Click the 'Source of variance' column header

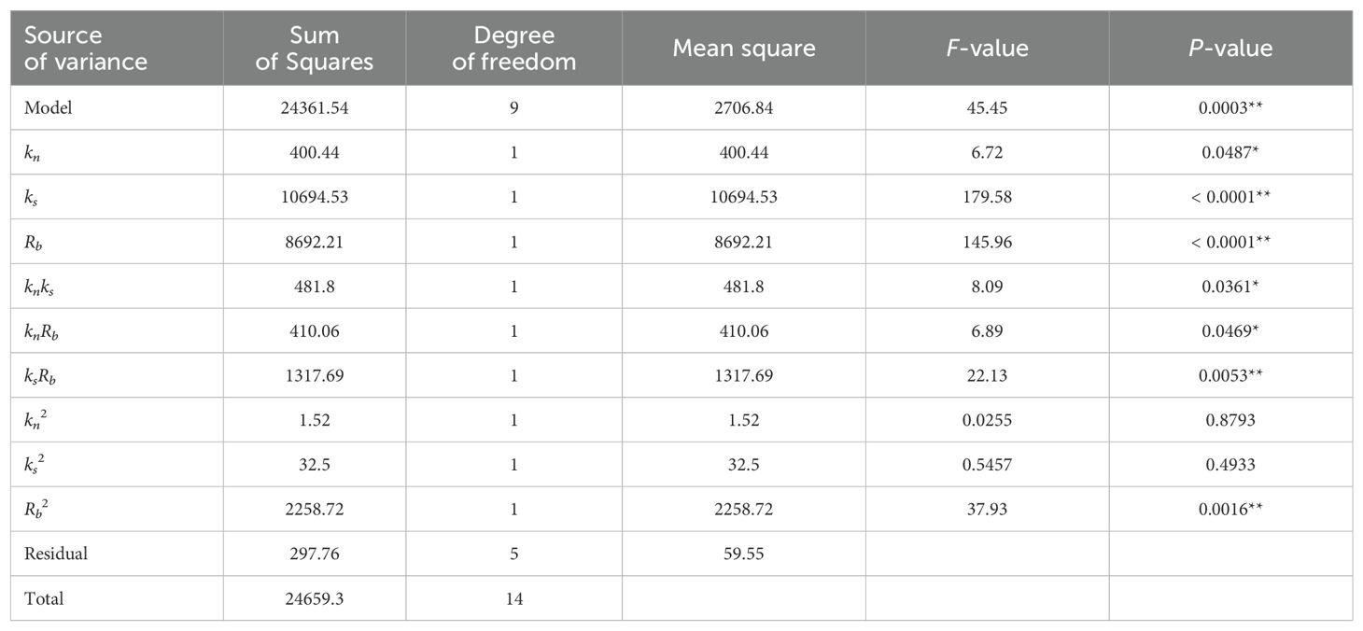(x=86, y=49)
